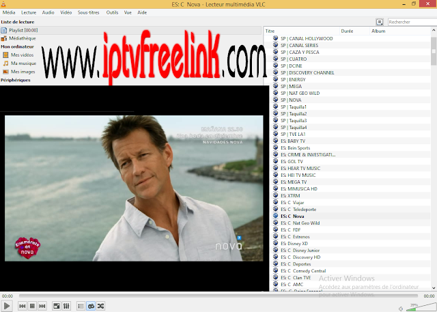
Task: Skip to previous media track
Action: (23, 306)
